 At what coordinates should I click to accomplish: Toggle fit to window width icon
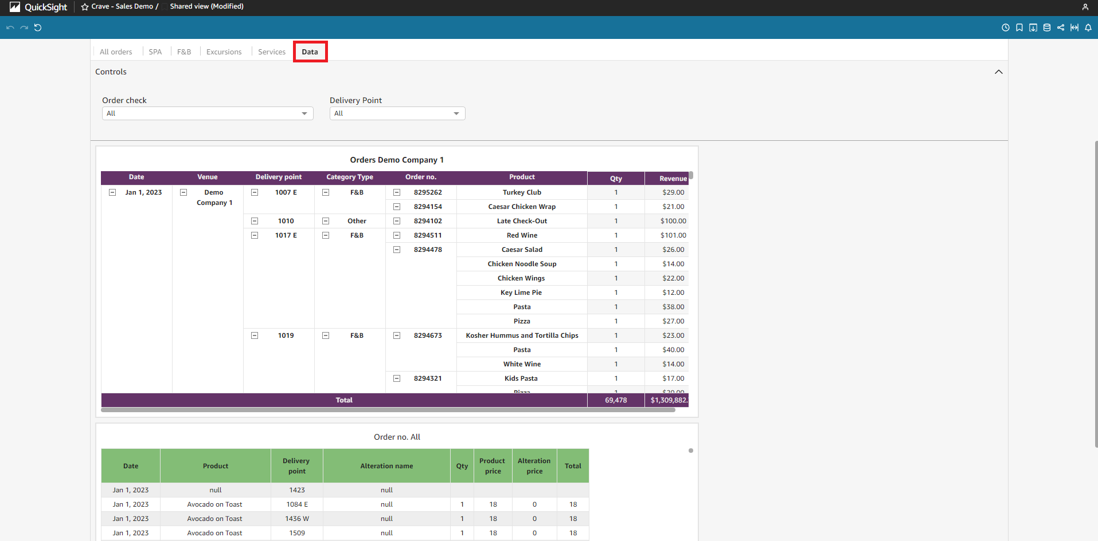(x=1074, y=27)
